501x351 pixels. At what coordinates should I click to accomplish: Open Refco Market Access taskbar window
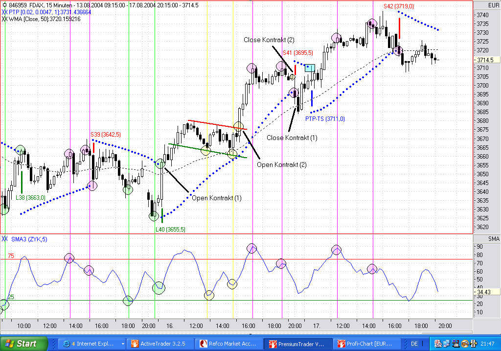click(x=229, y=344)
